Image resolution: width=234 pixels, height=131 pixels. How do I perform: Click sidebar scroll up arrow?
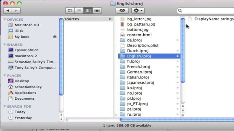[x=61, y=115]
